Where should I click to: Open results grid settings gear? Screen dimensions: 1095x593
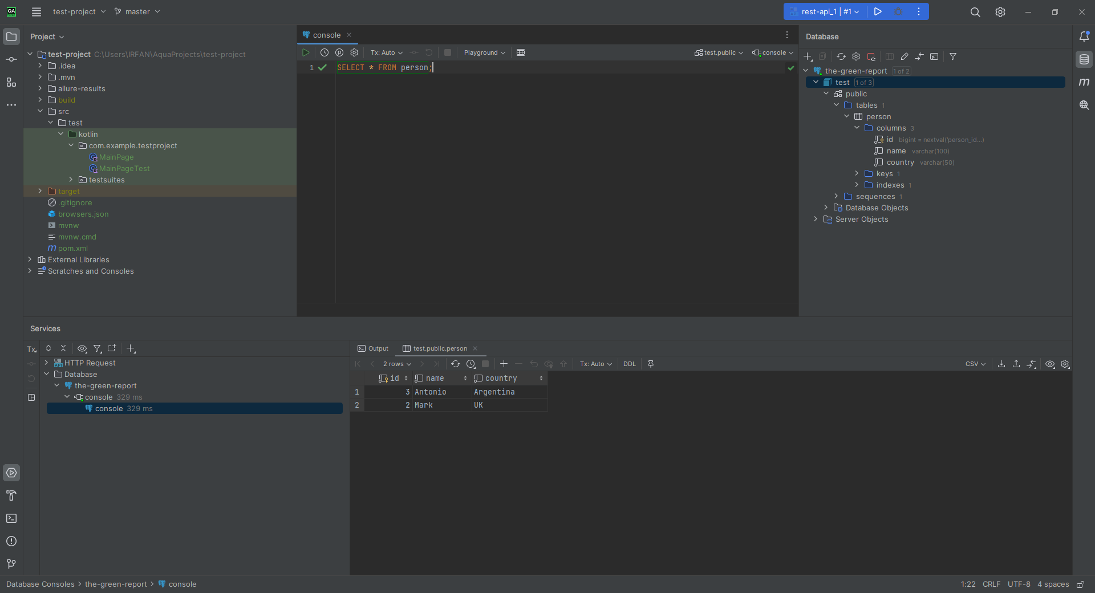(1065, 364)
